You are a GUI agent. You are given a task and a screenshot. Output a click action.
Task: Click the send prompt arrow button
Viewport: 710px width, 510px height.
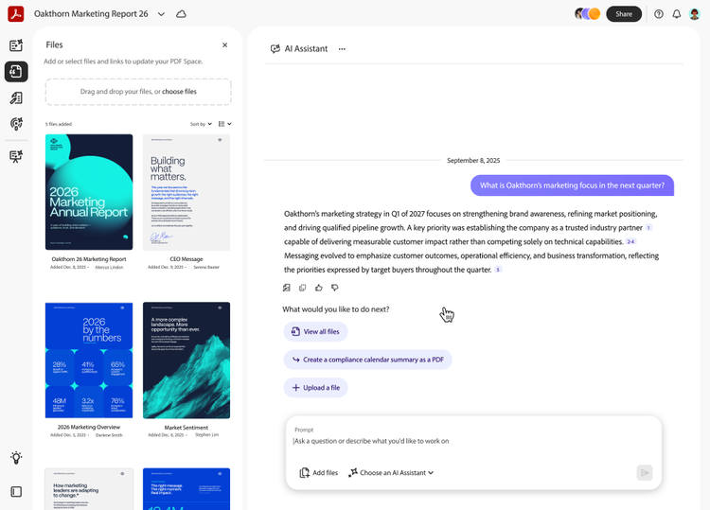645,473
